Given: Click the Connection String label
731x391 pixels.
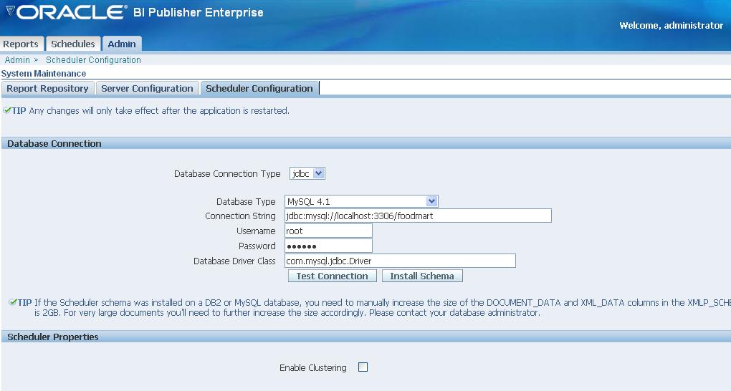Looking at the screenshot, I should click(x=240, y=216).
